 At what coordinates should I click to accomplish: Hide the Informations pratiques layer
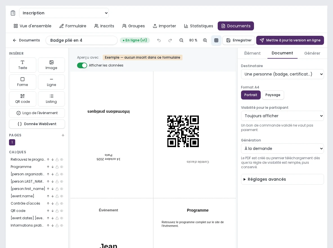click(x=62, y=225)
